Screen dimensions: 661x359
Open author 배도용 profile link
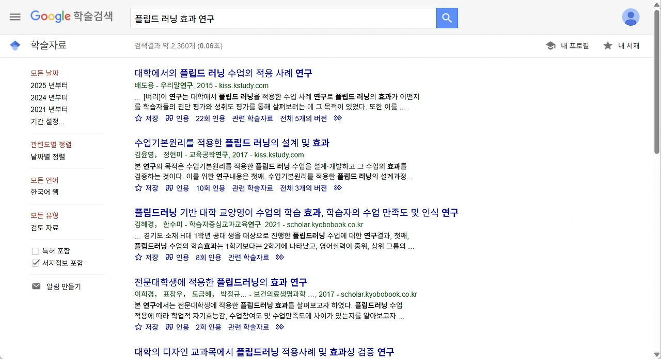click(144, 86)
